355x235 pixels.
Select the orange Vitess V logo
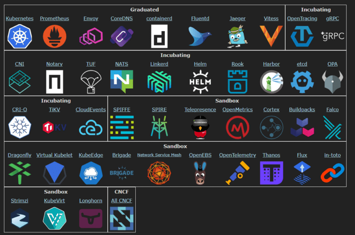pyautogui.click(x=271, y=36)
